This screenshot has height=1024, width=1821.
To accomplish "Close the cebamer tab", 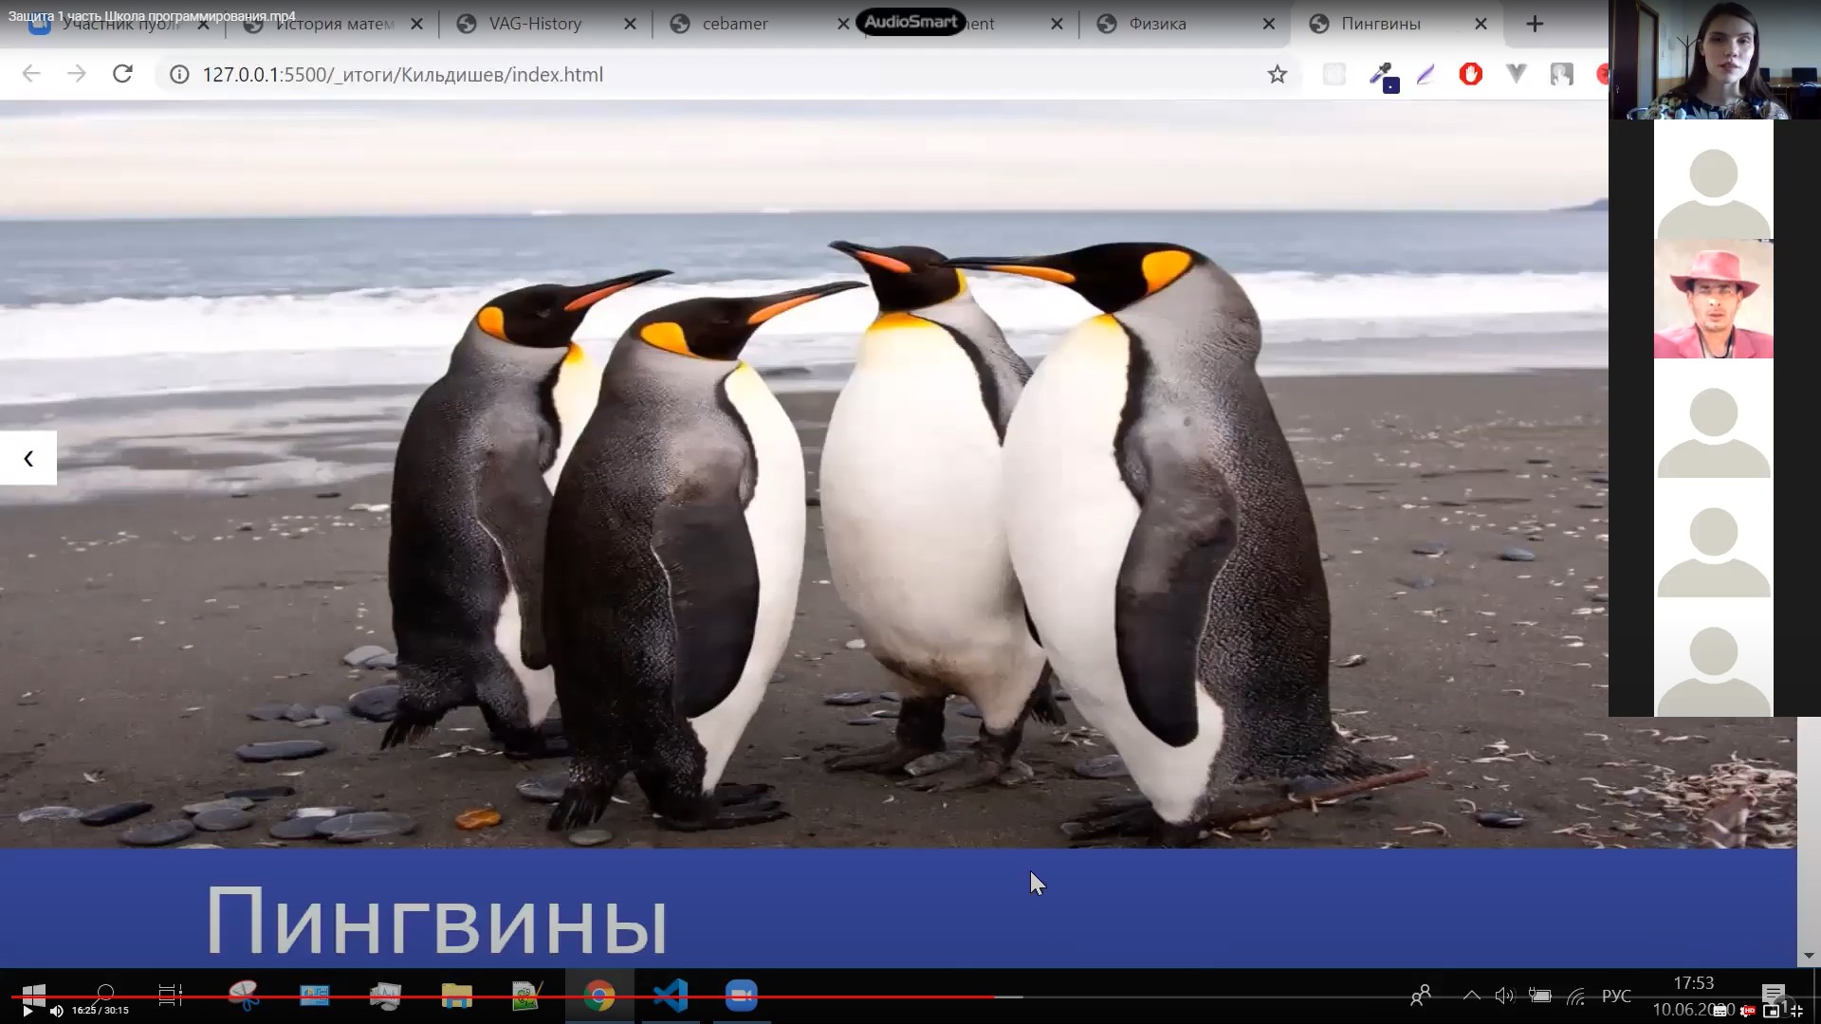I will coord(843,25).
